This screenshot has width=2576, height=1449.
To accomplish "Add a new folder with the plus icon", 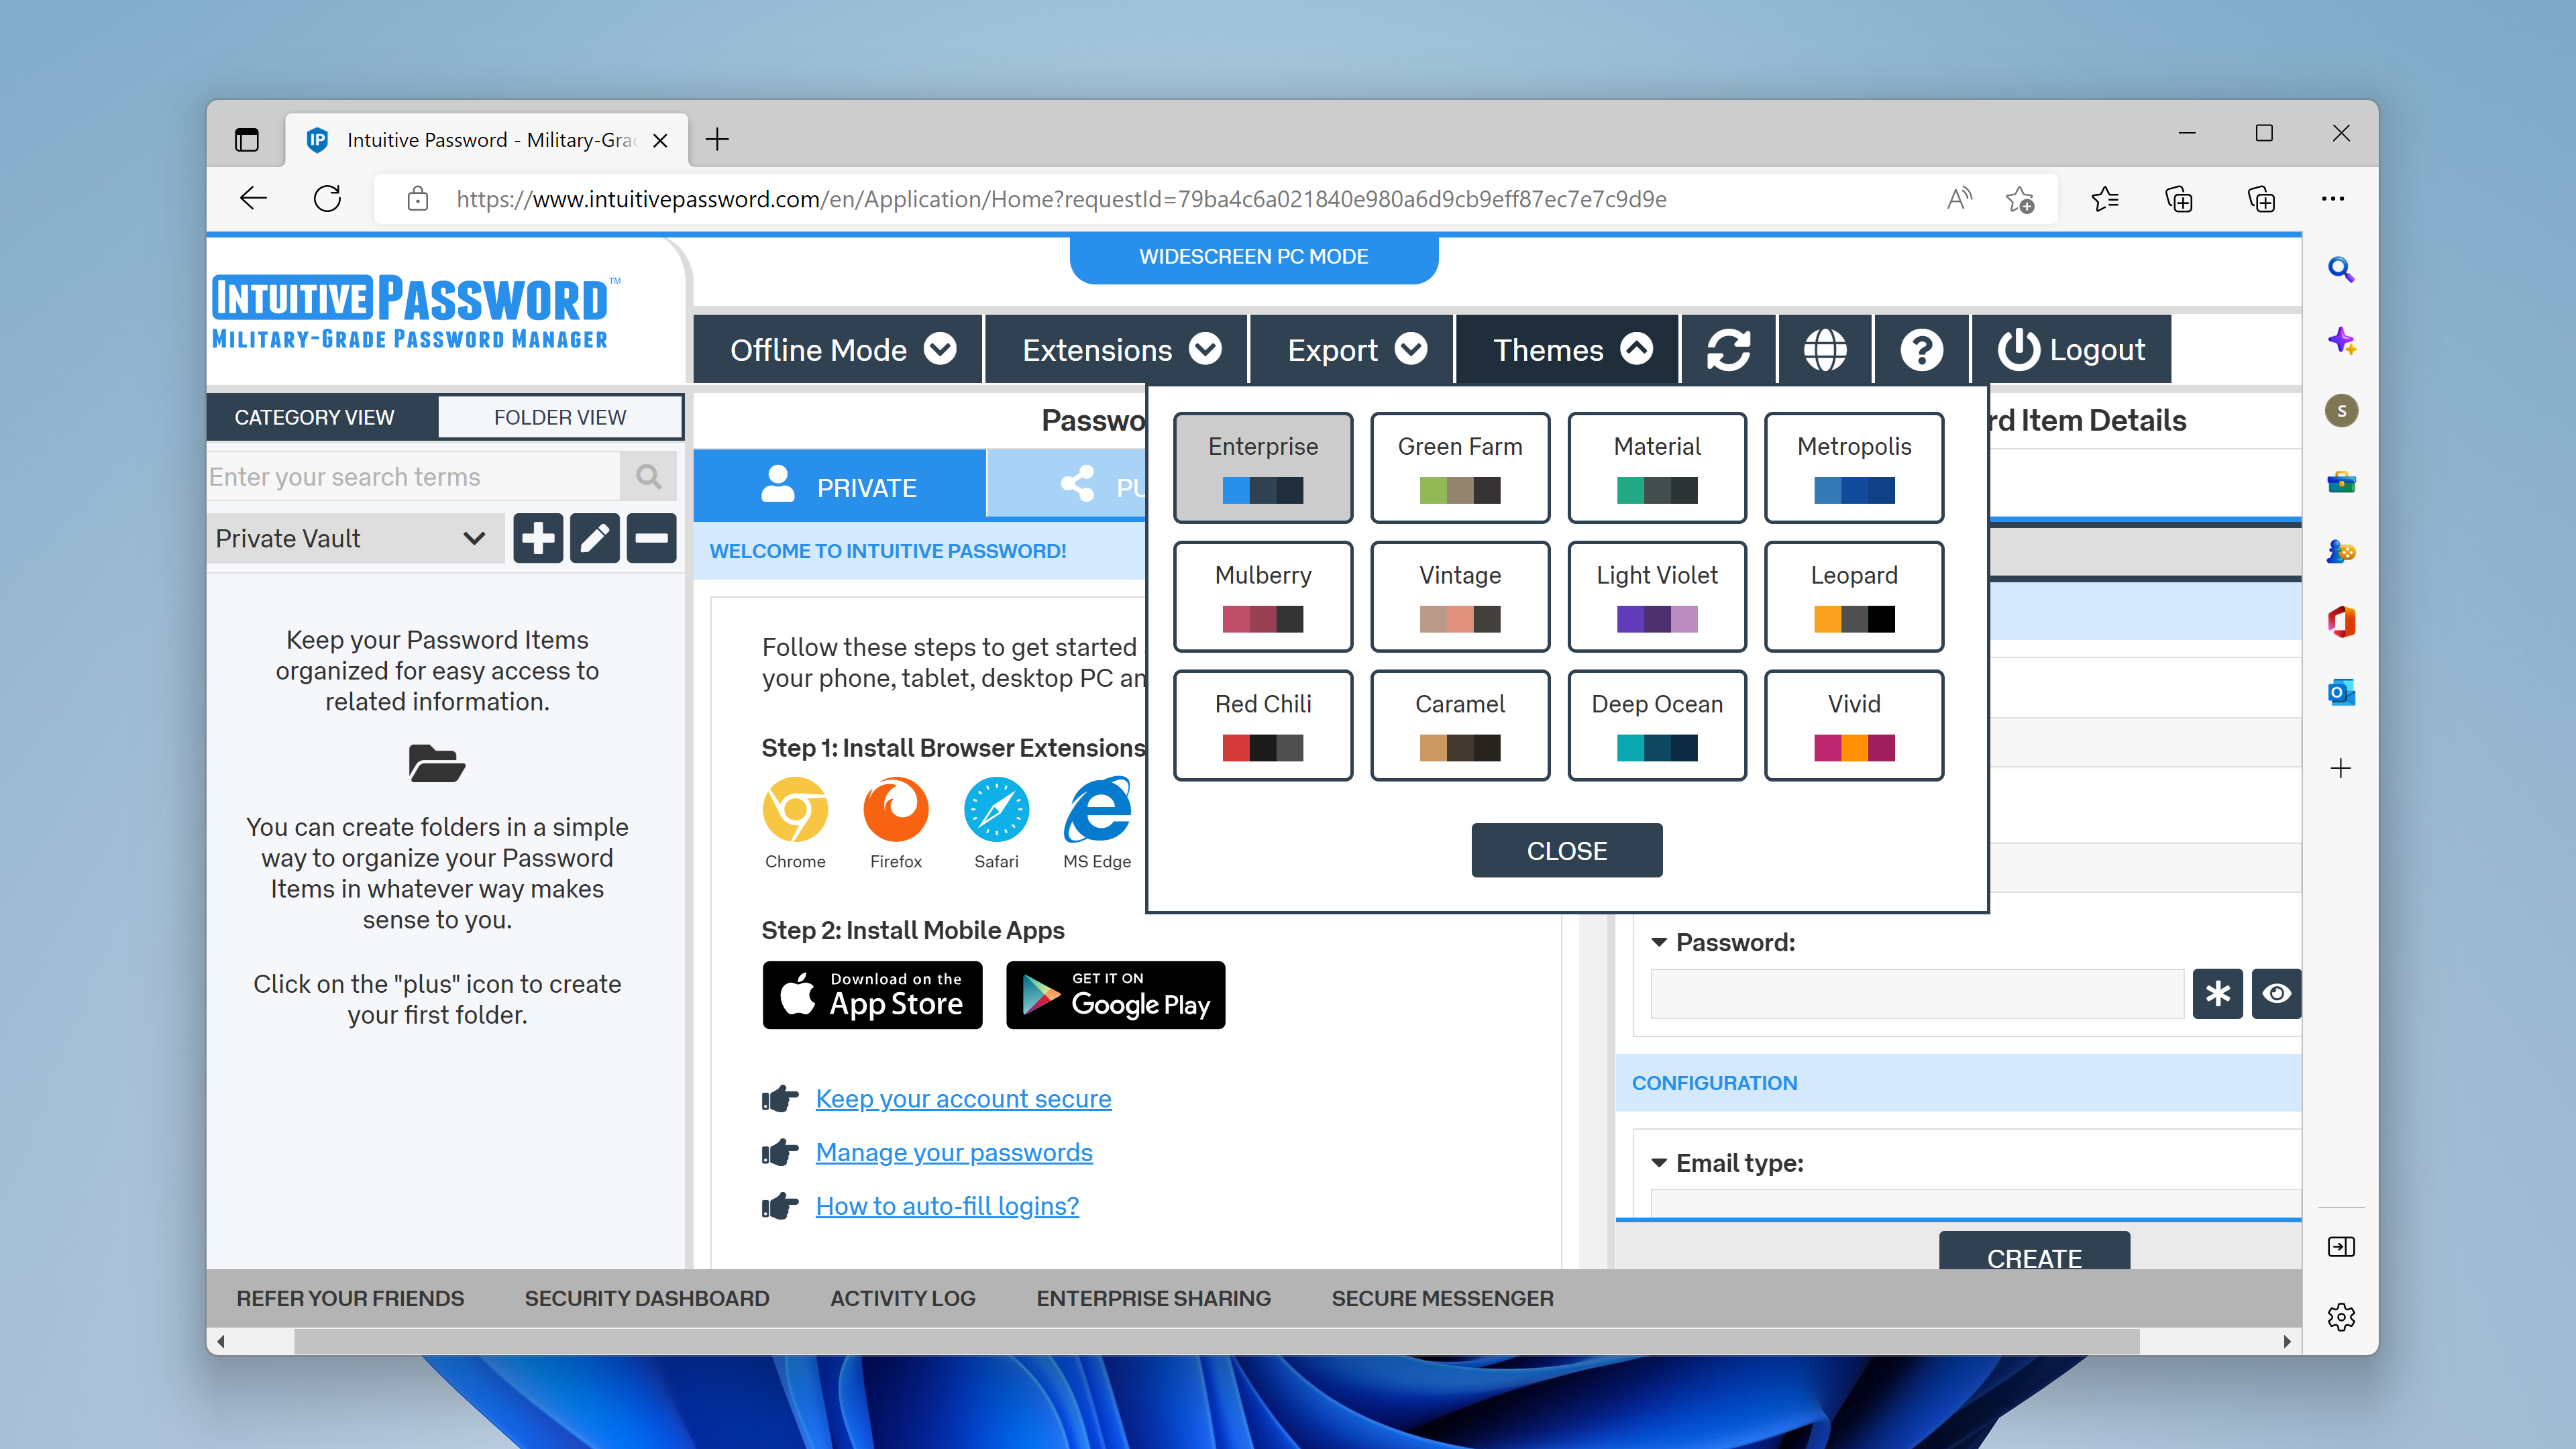I will click(538, 538).
